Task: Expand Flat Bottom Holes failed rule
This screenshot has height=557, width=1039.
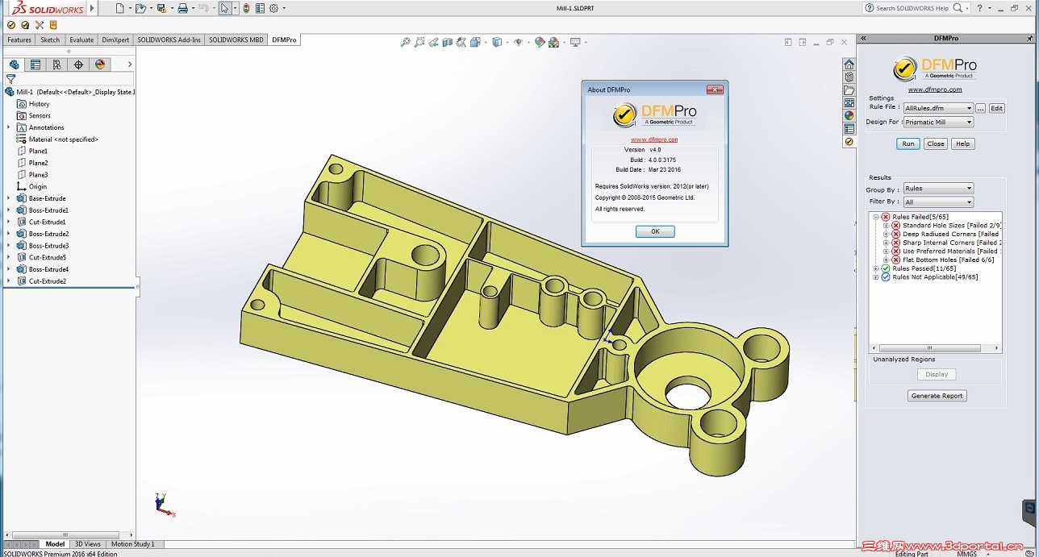Action: coord(886,260)
